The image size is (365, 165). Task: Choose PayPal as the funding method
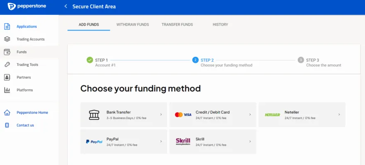[x=124, y=141]
